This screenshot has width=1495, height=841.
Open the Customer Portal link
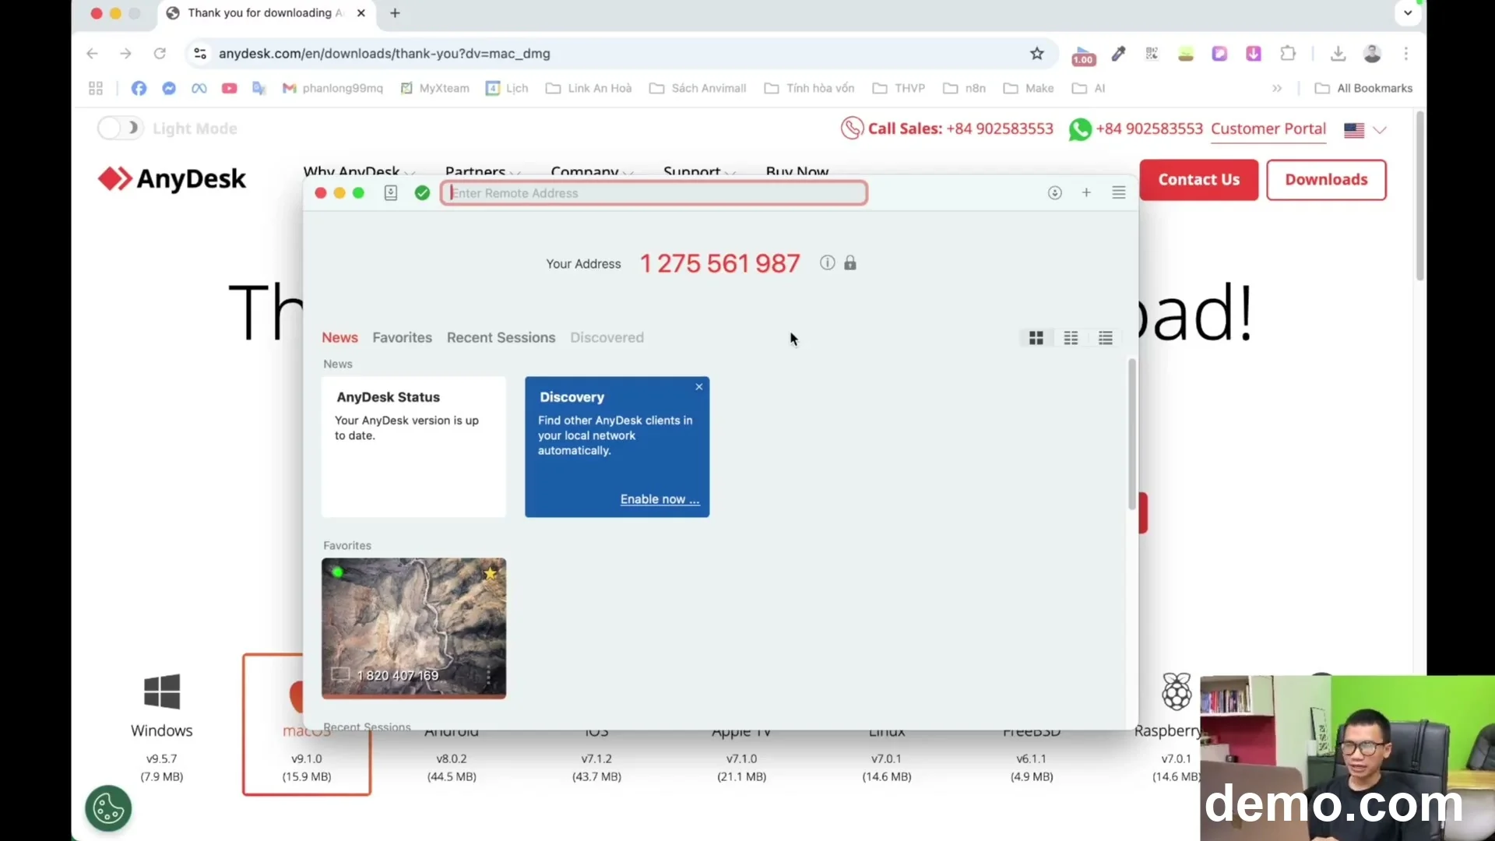click(x=1268, y=128)
